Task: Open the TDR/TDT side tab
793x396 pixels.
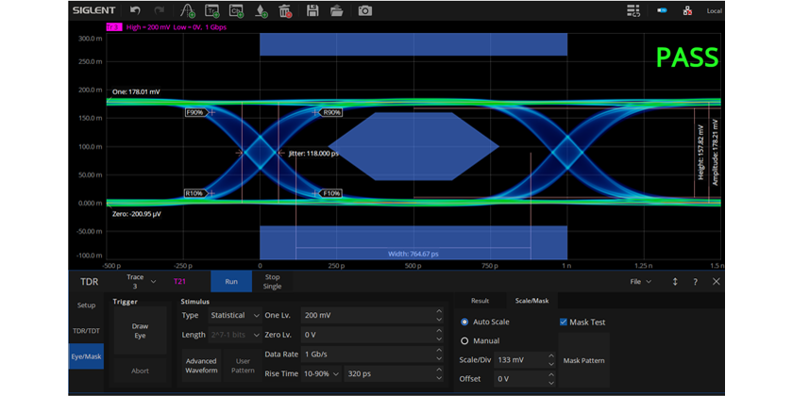Action: point(86,331)
